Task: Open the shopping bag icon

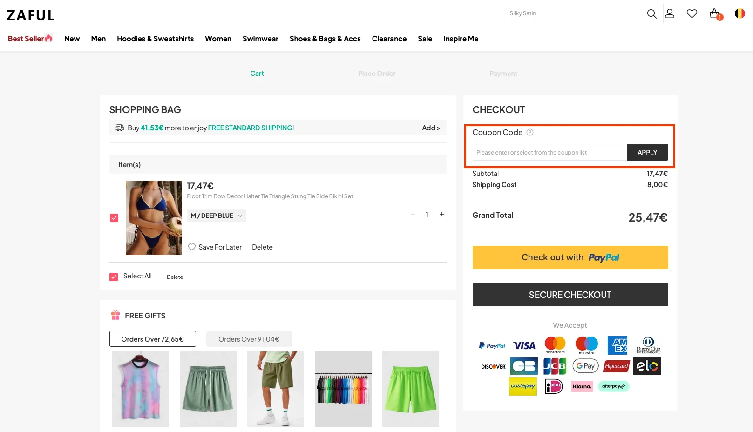Action: [x=715, y=14]
